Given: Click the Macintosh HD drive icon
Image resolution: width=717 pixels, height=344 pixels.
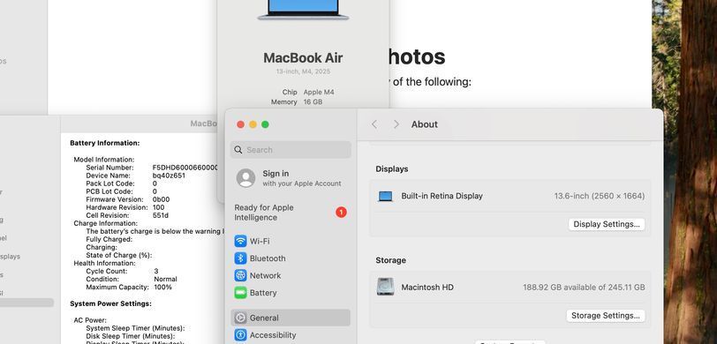Looking at the screenshot, I should click(386, 287).
